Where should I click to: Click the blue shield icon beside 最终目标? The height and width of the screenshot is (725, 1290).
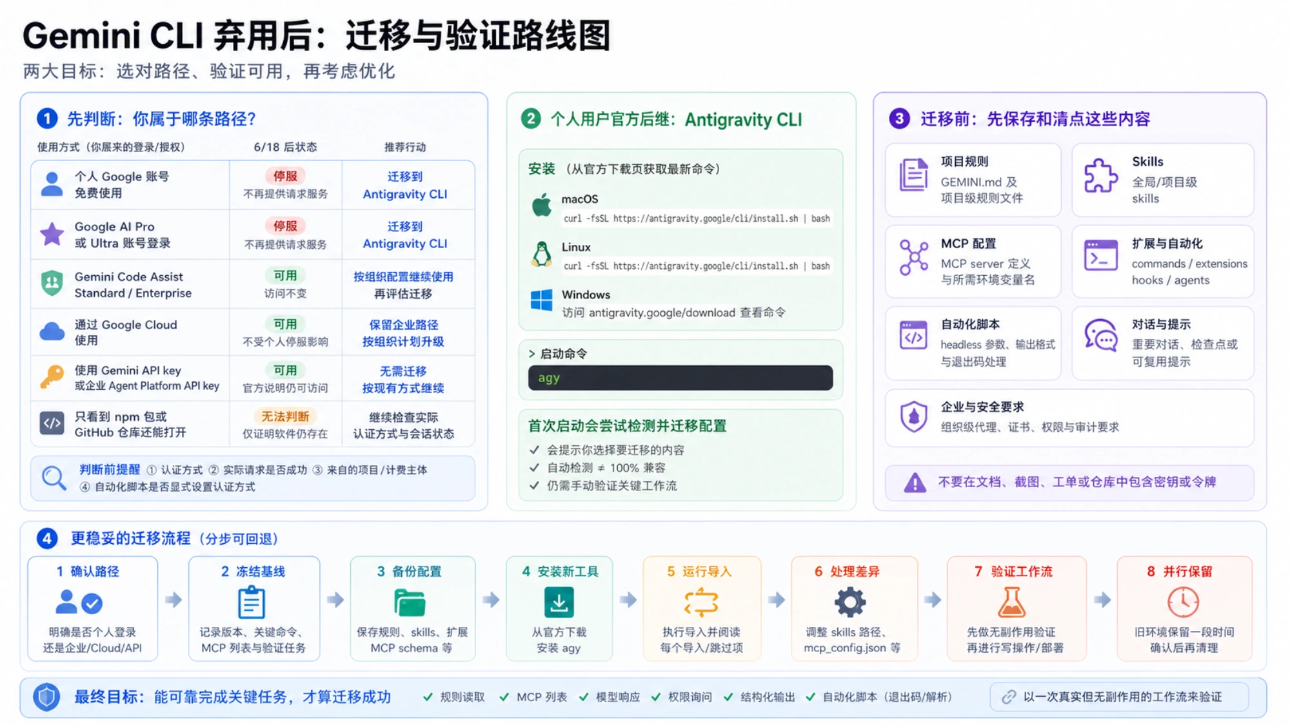point(46,697)
